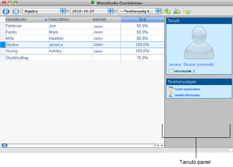Click the add student toolbar icon
The image size is (233, 167).
177,11
